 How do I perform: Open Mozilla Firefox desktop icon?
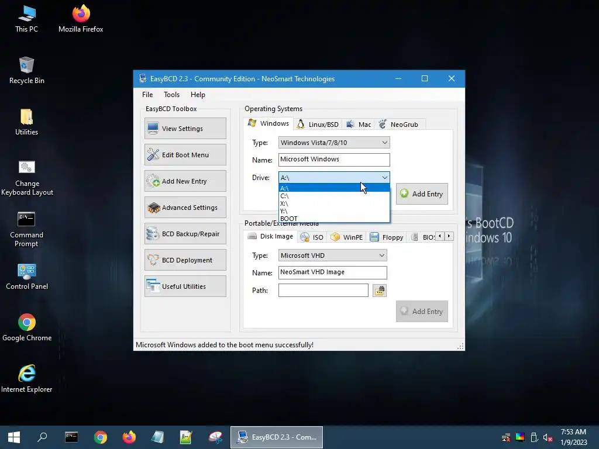click(x=81, y=18)
